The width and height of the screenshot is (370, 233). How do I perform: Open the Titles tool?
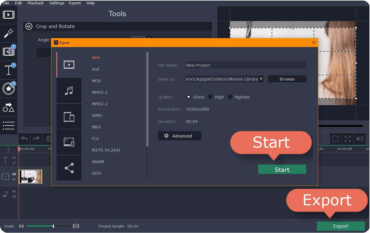click(x=9, y=70)
